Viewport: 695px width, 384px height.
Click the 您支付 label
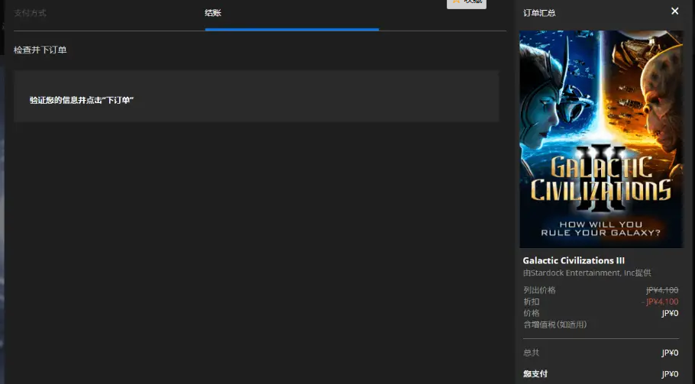pos(535,374)
